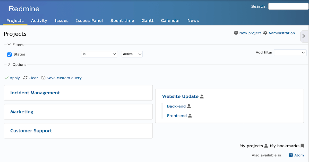The width and height of the screenshot is (309, 162).
Task: Open the active status dropdown
Action: (132, 54)
